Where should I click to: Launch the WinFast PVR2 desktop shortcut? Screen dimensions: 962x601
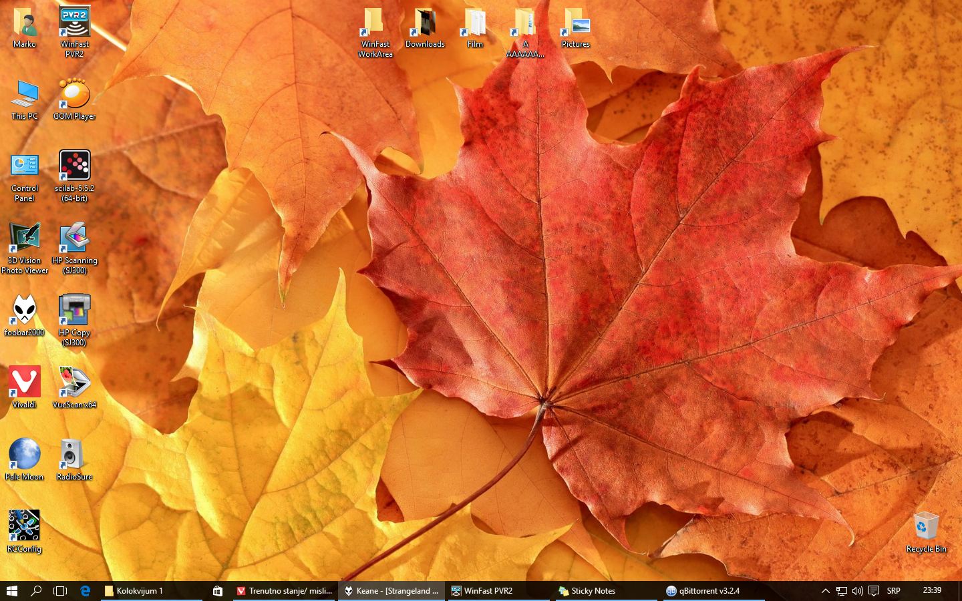(74, 32)
